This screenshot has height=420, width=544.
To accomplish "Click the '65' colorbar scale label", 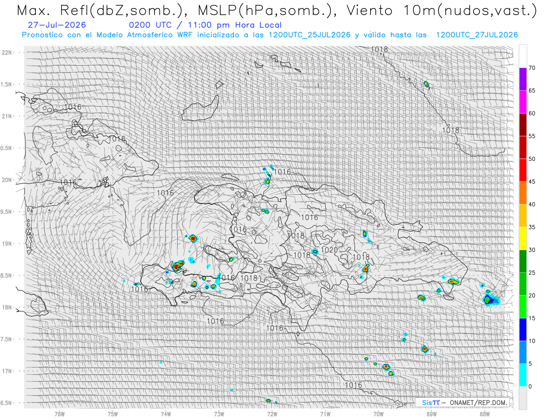I will pyautogui.click(x=532, y=91).
